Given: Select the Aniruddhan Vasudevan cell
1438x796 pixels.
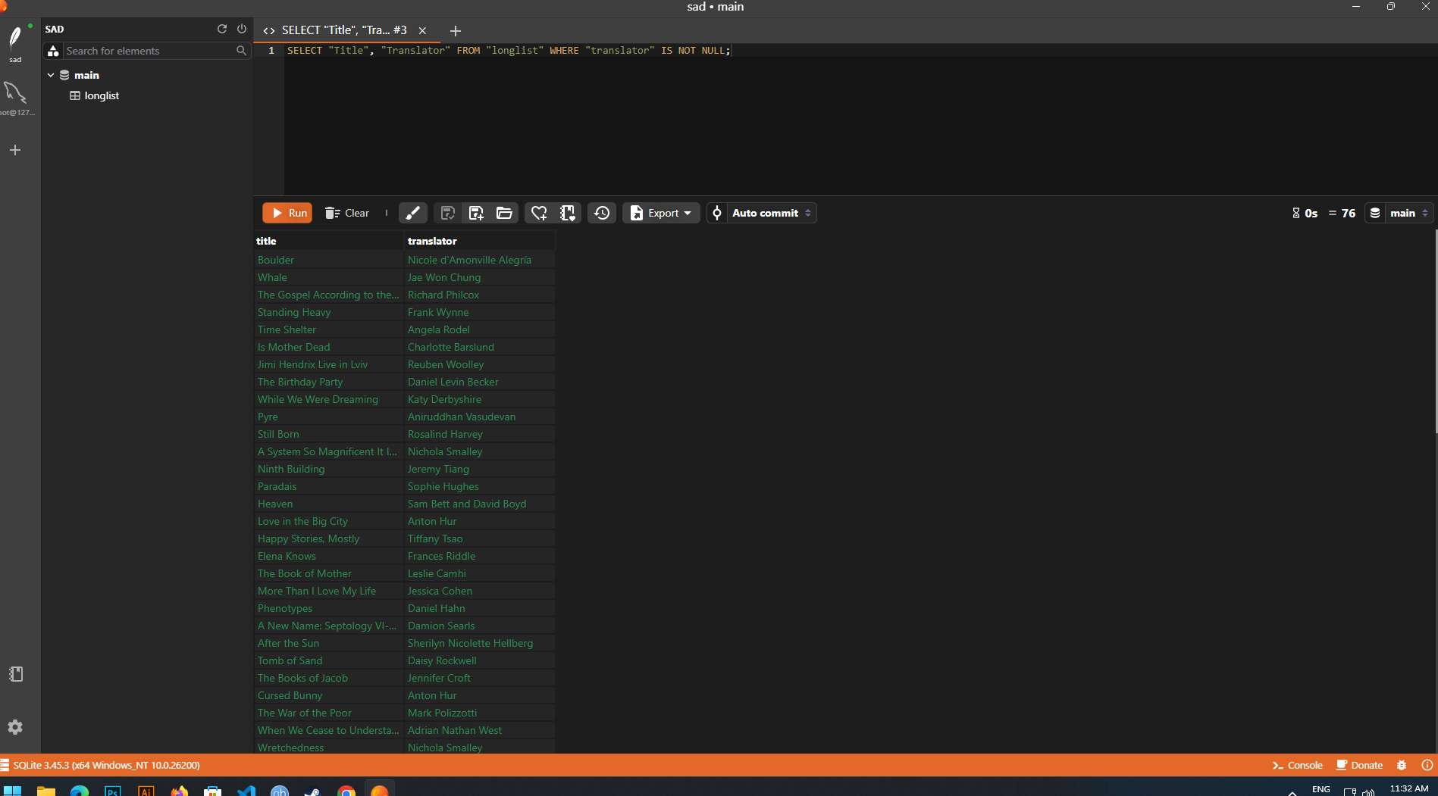Looking at the screenshot, I should pos(480,417).
